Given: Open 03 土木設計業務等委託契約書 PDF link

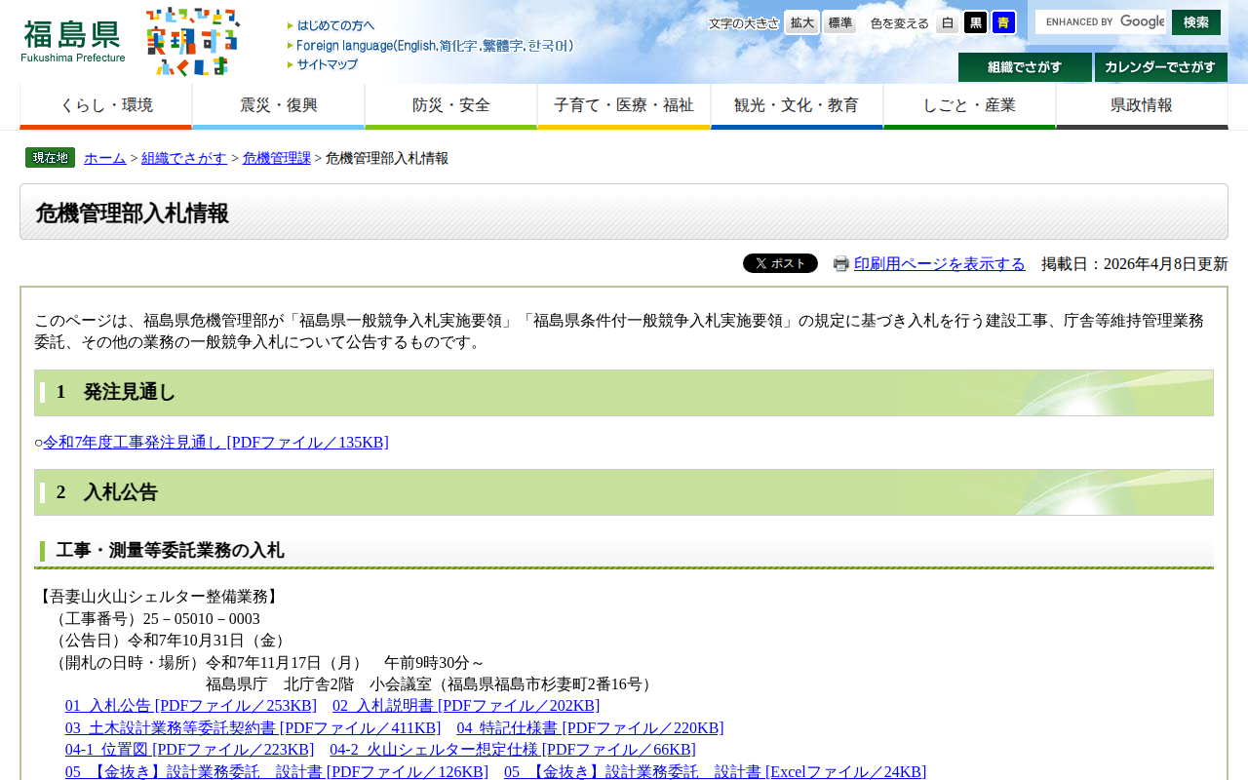Looking at the screenshot, I should 253,728.
